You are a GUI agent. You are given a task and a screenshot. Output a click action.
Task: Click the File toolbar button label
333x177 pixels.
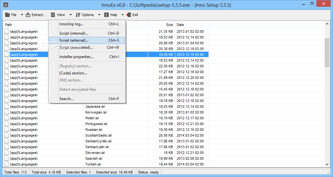[14, 15]
